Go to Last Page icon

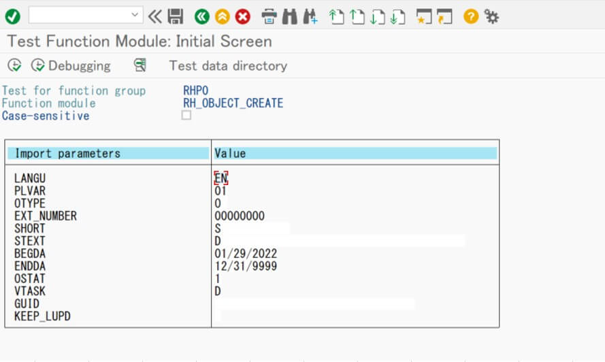[398, 17]
